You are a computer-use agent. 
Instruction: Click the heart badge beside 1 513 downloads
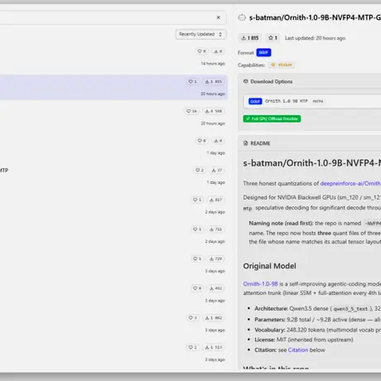tap(193, 347)
